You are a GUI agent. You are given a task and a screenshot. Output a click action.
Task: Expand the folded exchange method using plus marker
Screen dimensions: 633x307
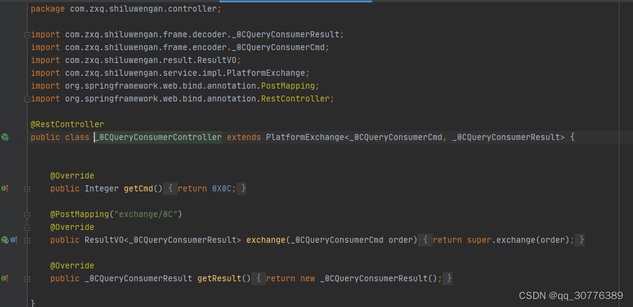(27, 240)
